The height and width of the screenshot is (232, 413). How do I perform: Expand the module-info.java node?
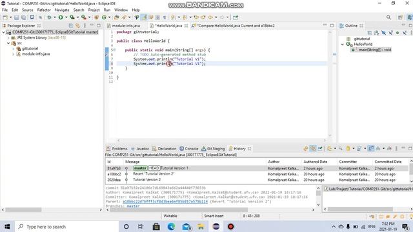13,54
